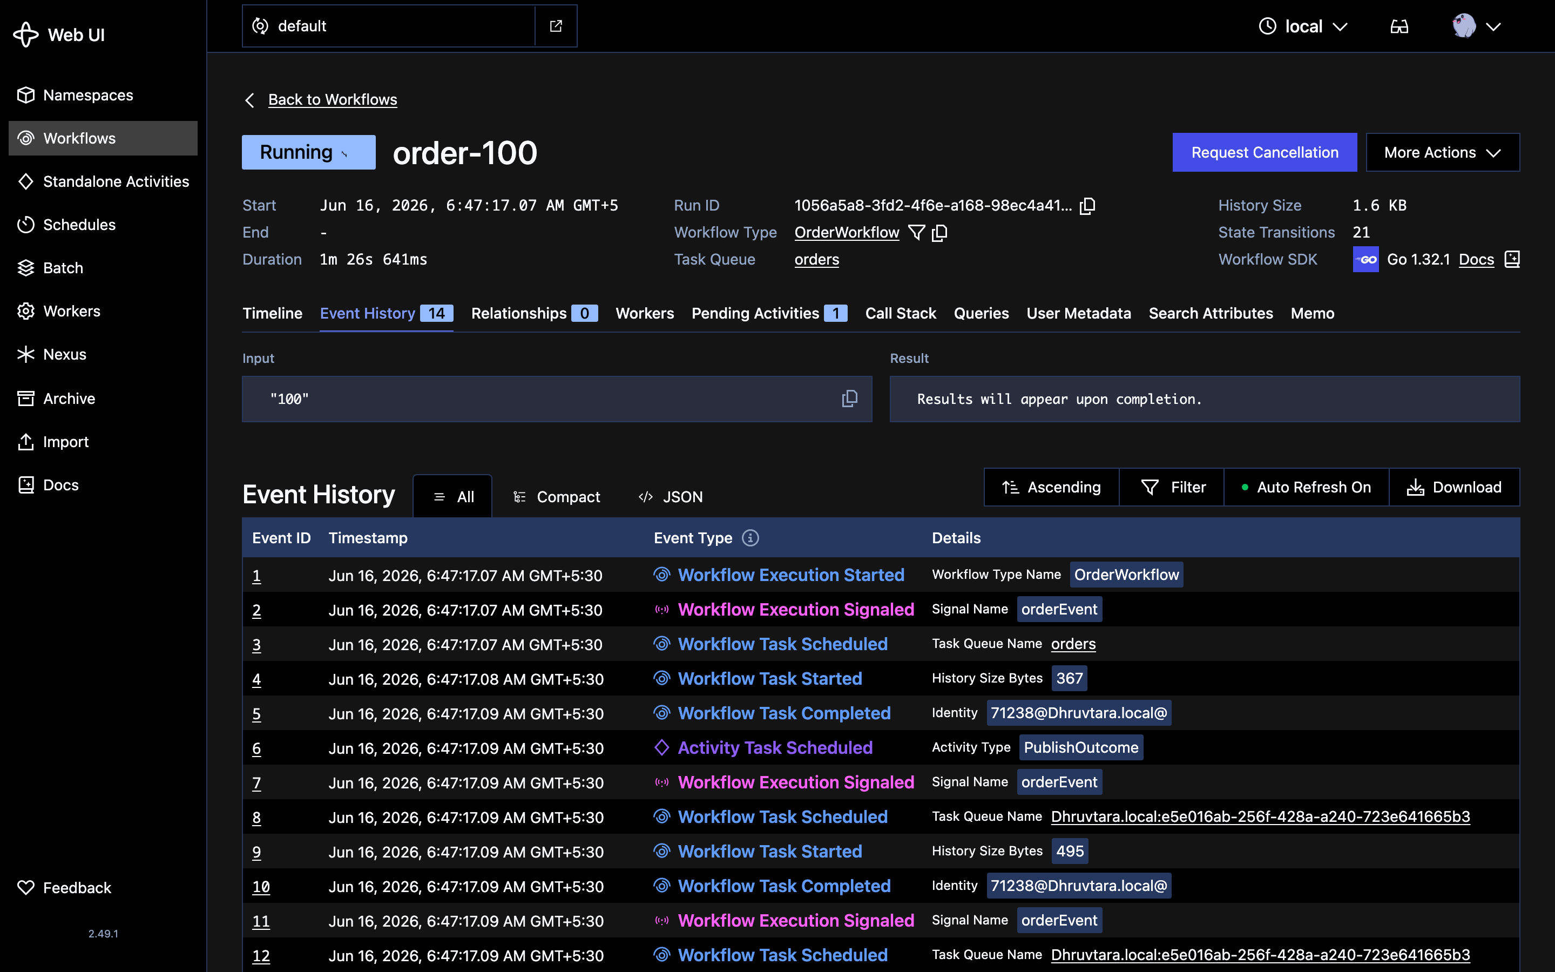
Task: Open event ID 10 link
Action: [x=261, y=887]
